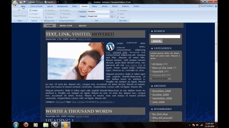Click the Save disk icon in quick access toolbar
Viewport: 229px width, 128px height.
point(24,2)
